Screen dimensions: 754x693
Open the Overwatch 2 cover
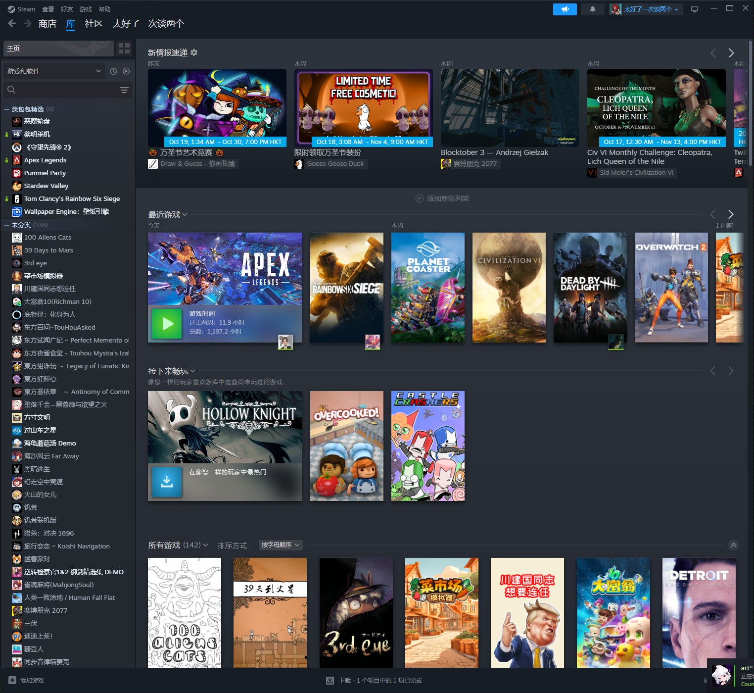(671, 288)
